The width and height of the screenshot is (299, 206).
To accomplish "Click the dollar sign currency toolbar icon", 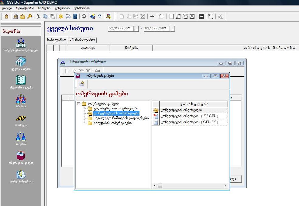I will [61, 16].
